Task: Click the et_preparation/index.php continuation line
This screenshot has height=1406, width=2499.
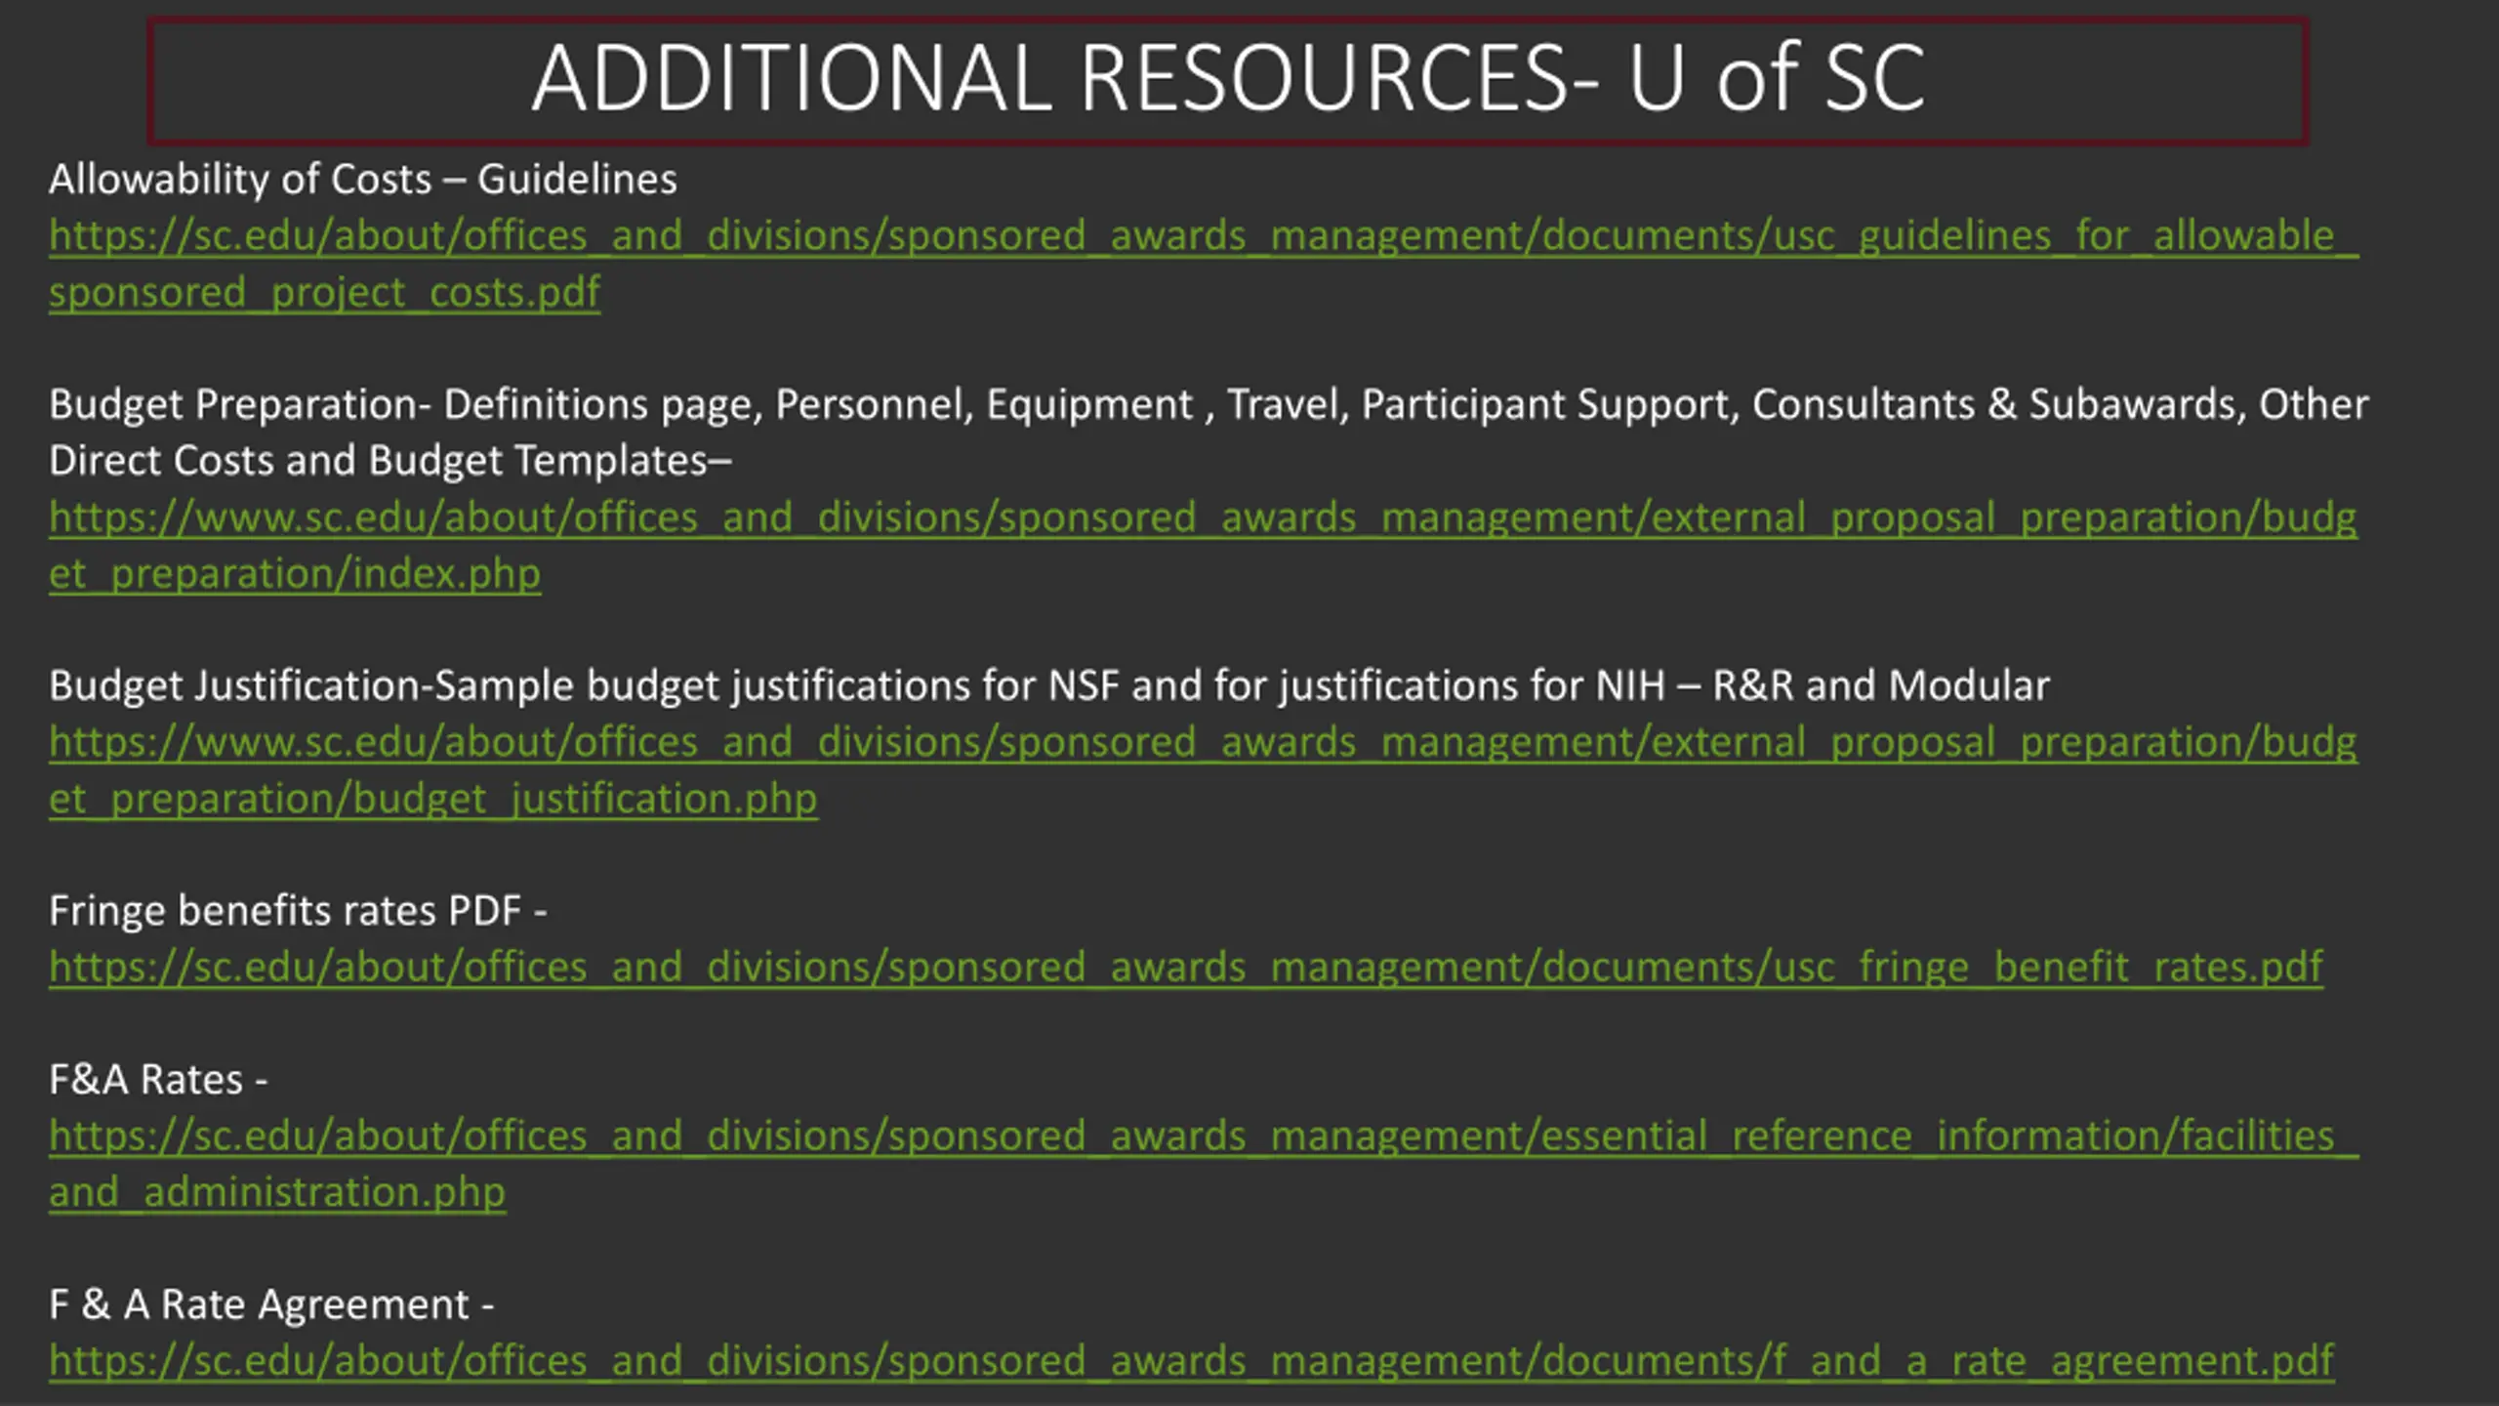Action: pos(295,574)
